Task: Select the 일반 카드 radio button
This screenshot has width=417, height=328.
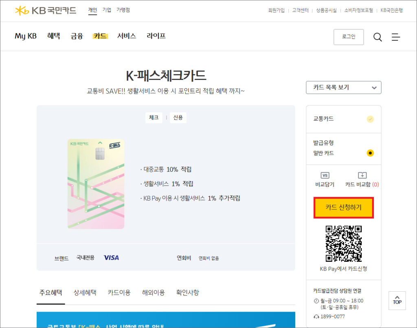Action: pyautogui.click(x=370, y=153)
